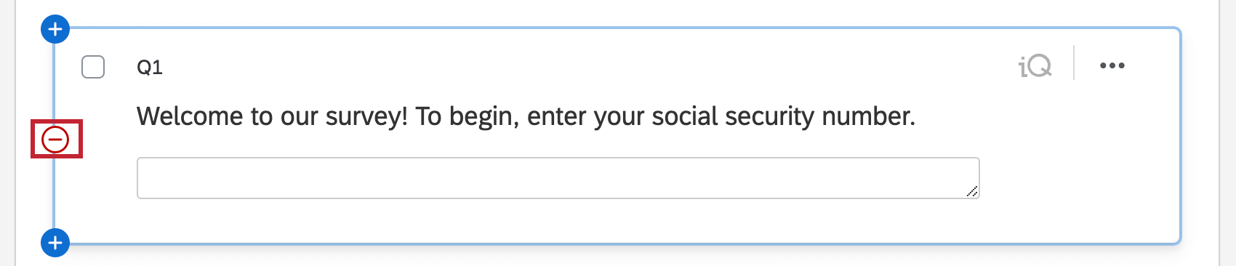Image resolution: width=1236 pixels, height=266 pixels.
Task: Delete the social security number question
Action: (x=55, y=139)
